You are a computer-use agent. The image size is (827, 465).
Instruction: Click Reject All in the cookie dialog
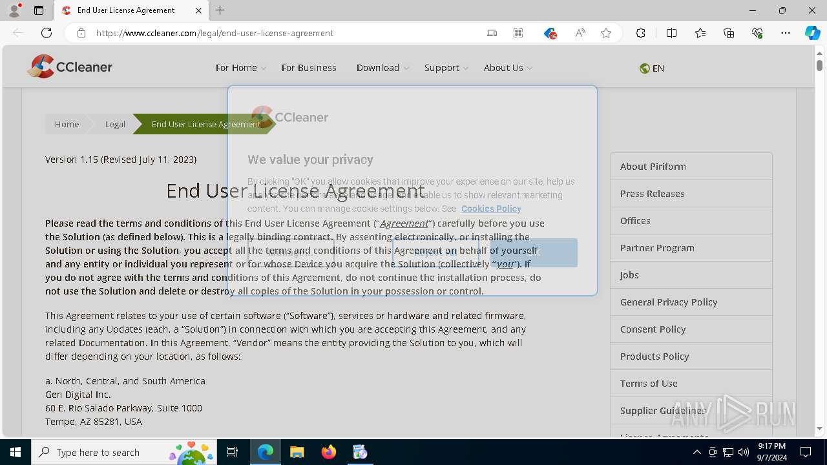(x=435, y=253)
